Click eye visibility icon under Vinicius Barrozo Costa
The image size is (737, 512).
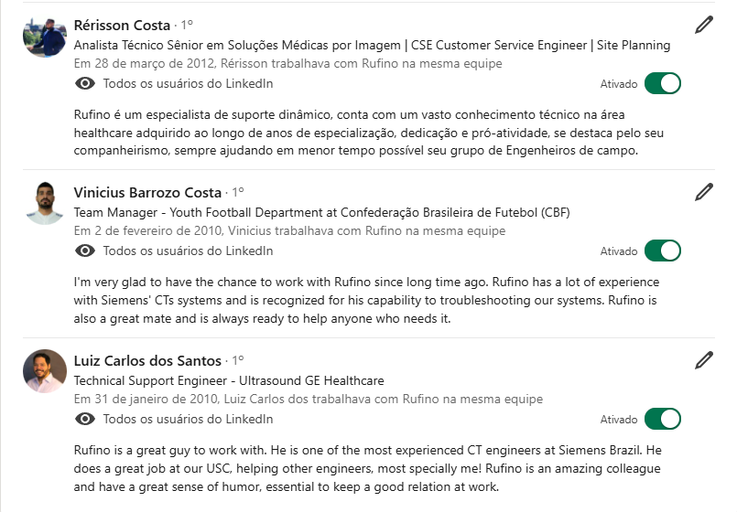[85, 251]
